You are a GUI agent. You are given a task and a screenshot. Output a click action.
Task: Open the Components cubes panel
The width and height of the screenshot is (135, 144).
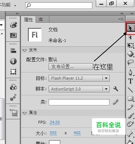pyautogui.click(x=13, y=87)
